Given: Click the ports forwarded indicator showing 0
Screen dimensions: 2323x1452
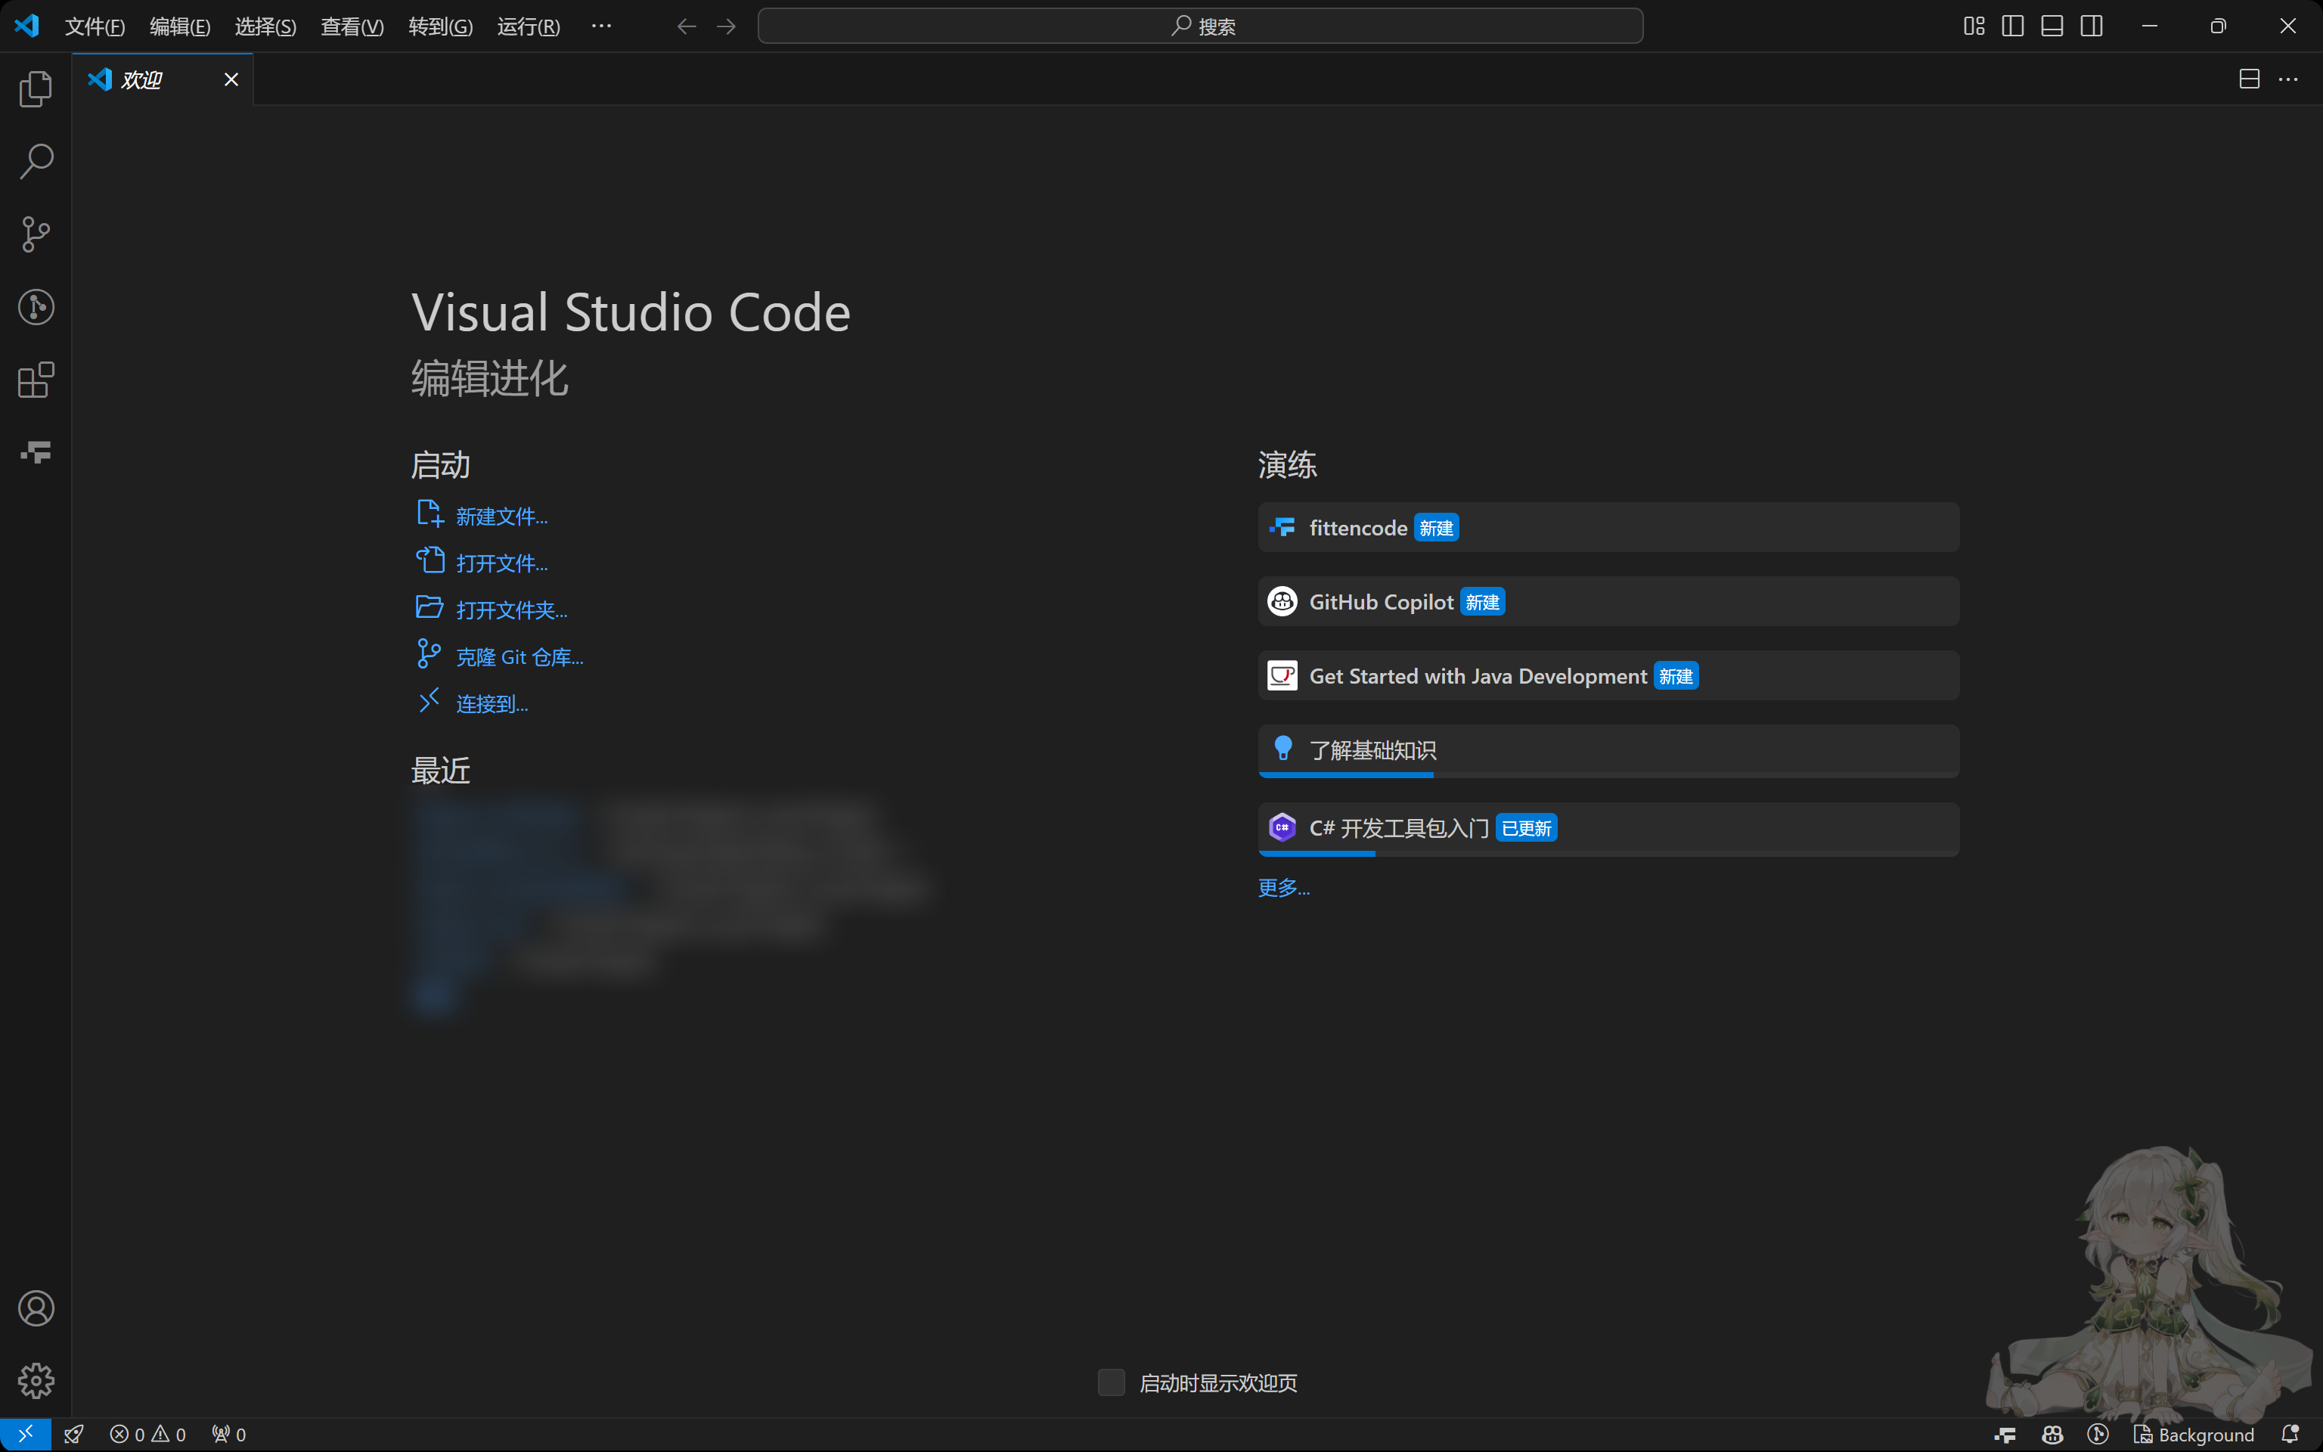Looking at the screenshot, I should click(x=229, y=1434).
